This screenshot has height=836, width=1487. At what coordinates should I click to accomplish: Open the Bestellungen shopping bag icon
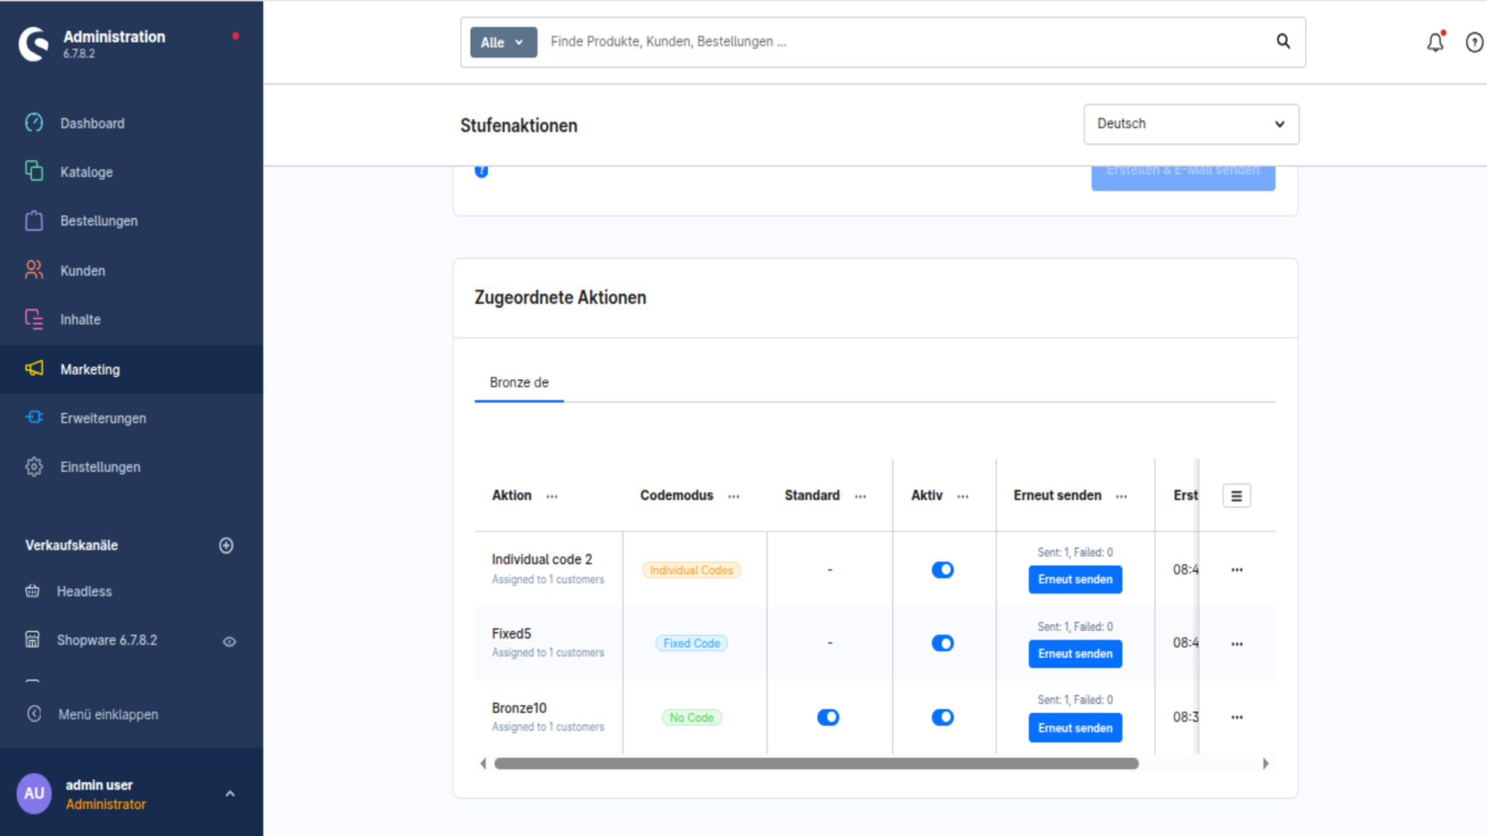tap(34, 221)
